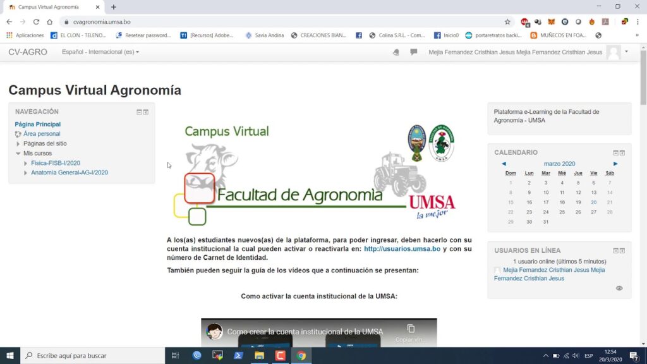The image size is (647, 364).
Task: Click the CV-AGRO site brand link
Action: pyautogui.click(x=28, y=52)
